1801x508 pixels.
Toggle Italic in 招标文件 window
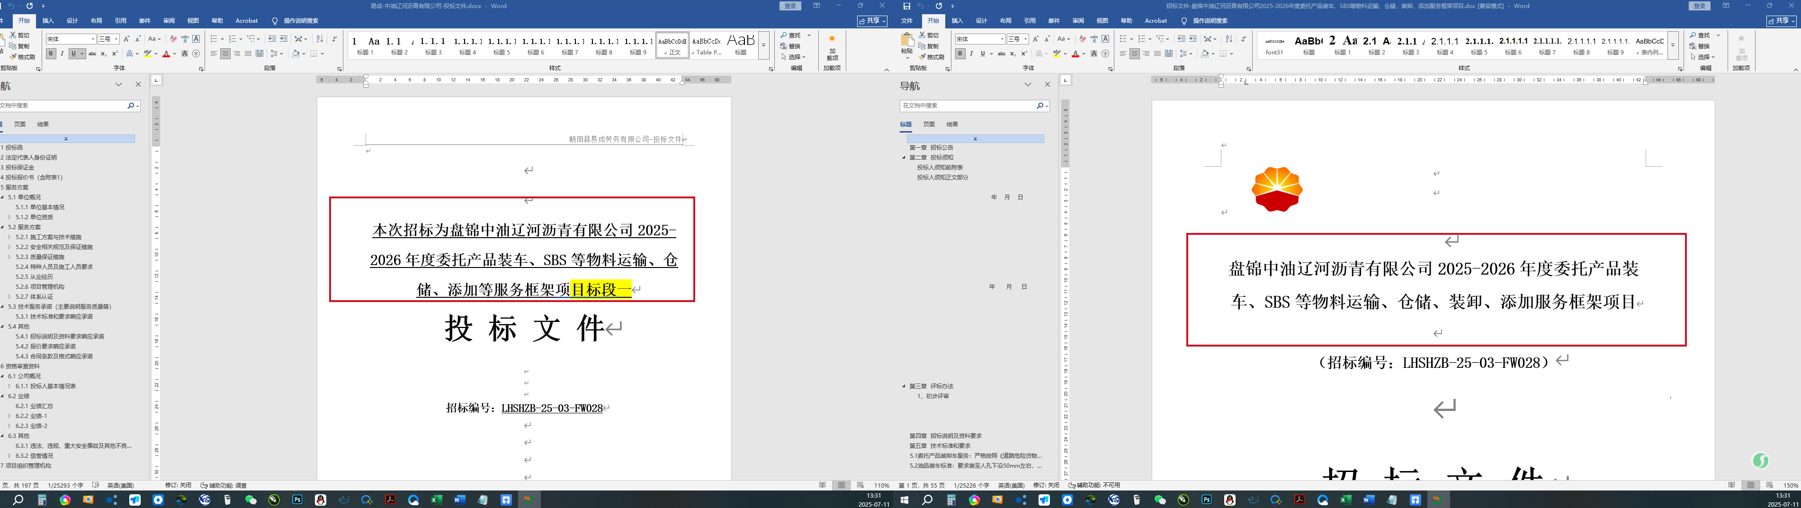pos(971,54)
